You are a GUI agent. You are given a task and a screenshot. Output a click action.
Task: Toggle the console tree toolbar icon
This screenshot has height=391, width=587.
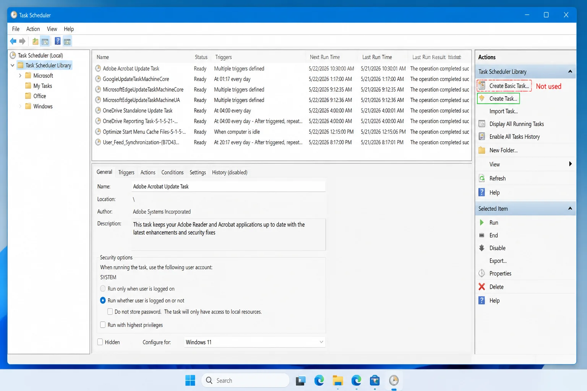click(x=45, y=41)
